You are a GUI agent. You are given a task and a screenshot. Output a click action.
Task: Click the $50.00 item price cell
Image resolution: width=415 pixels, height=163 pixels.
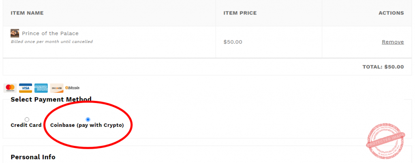[x=233, y=42]
